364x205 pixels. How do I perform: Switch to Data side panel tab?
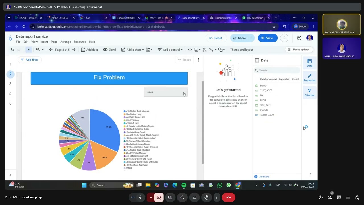309,63
